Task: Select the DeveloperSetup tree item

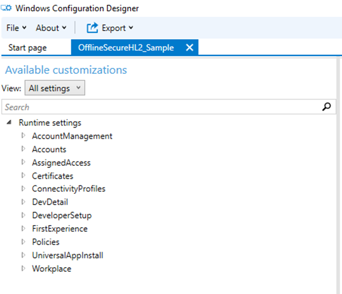Action: [x=61, y=215]
